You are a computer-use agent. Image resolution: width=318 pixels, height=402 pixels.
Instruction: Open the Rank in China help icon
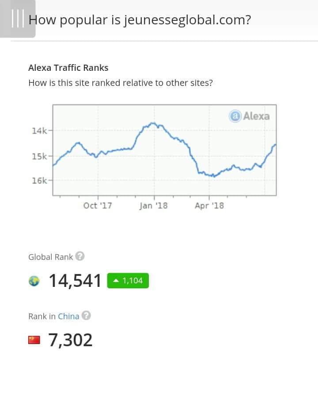point(87,316)
